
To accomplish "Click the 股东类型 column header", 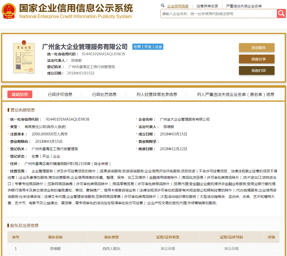I will point(111,237).
